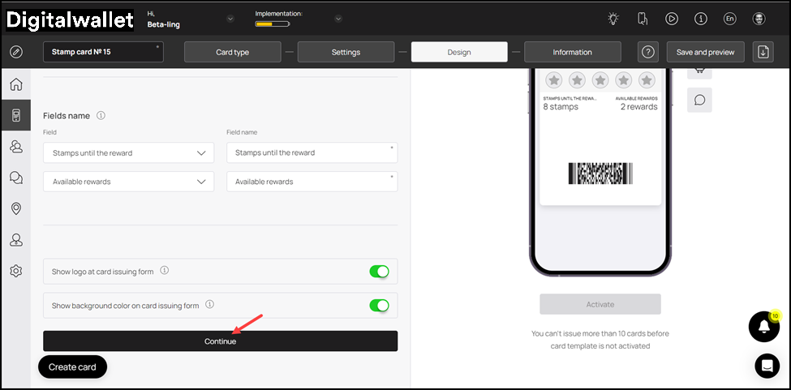Screen dimensions: 791x390
Task: Click the barcode in the phone preview
Action: [x=600, y=174]
